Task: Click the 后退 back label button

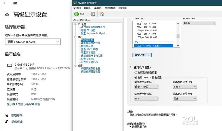Action: click(x=82, y=14)
